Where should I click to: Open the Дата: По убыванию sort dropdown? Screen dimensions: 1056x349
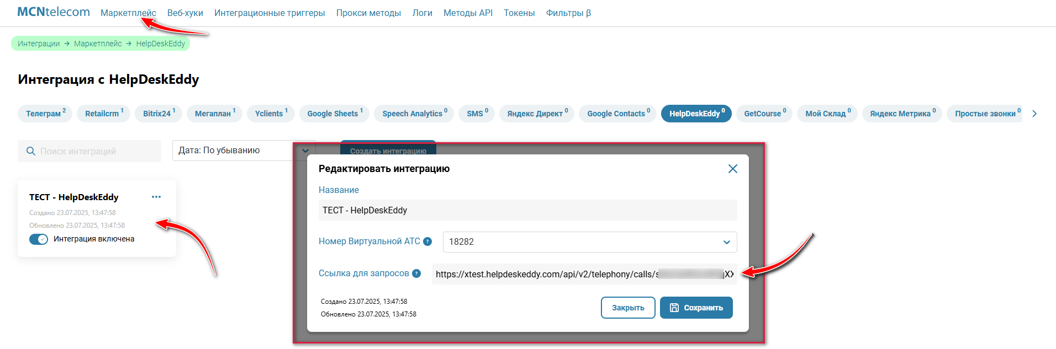(x=244, y=151)
